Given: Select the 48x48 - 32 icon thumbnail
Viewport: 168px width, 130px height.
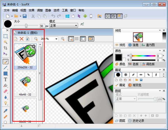Looking at the screenshot, I should (x=25, y=82).
